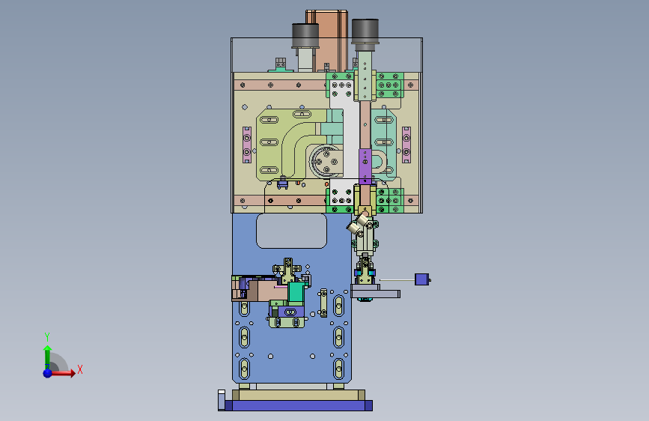Select the orange motor housing on top

(327, 40)
